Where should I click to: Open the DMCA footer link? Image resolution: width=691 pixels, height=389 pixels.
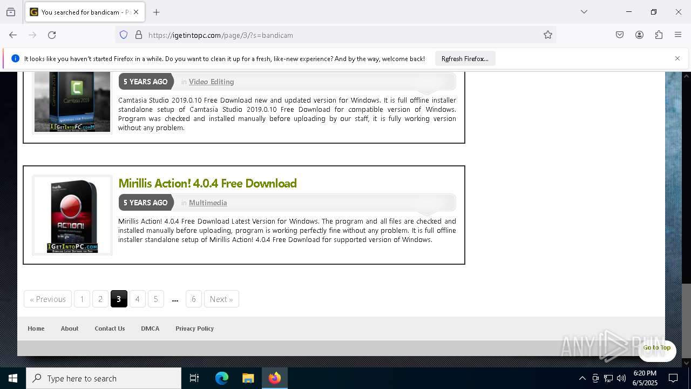pyautogui.click(x=150, y=328)
